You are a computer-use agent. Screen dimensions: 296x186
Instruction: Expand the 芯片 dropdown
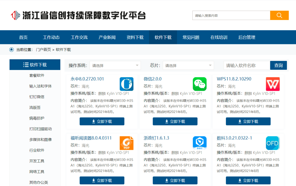tap(188, 65)
